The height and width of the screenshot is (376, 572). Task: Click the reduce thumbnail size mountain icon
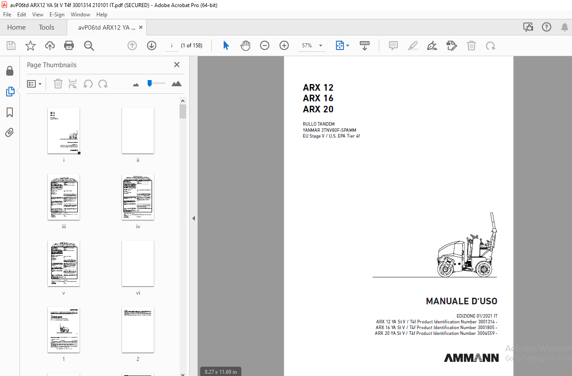click(136, 84)
